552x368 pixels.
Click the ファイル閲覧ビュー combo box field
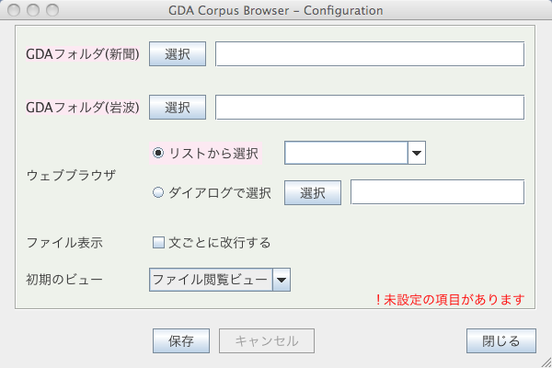pyautogui.click(x=211, y=280)
